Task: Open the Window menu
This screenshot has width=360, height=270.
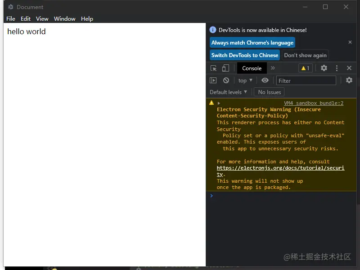Action: 64,19
